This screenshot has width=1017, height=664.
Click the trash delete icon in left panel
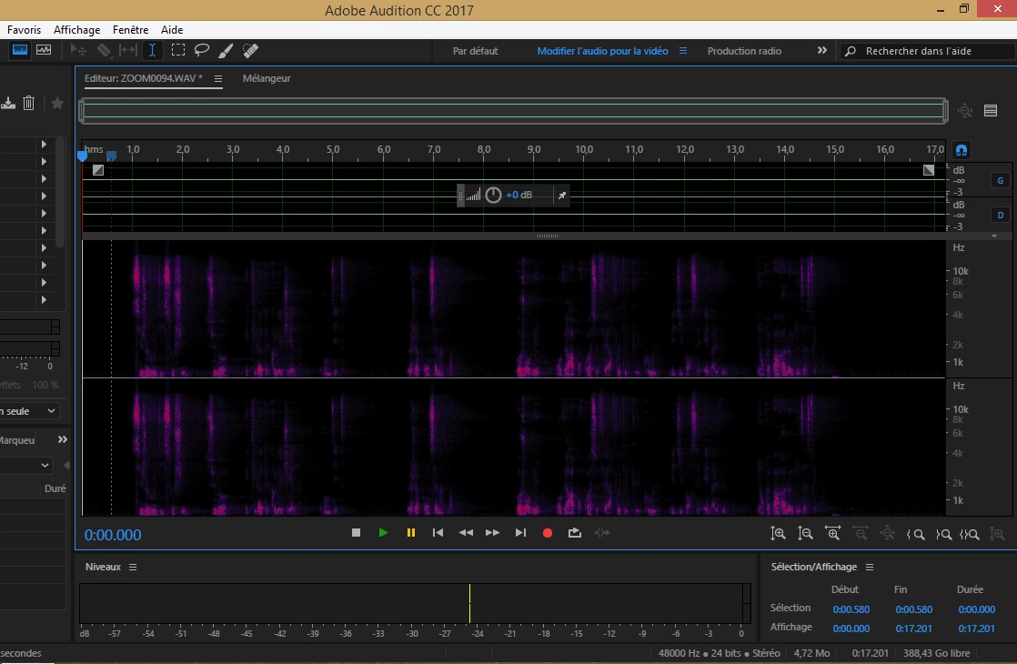[28, 103]
